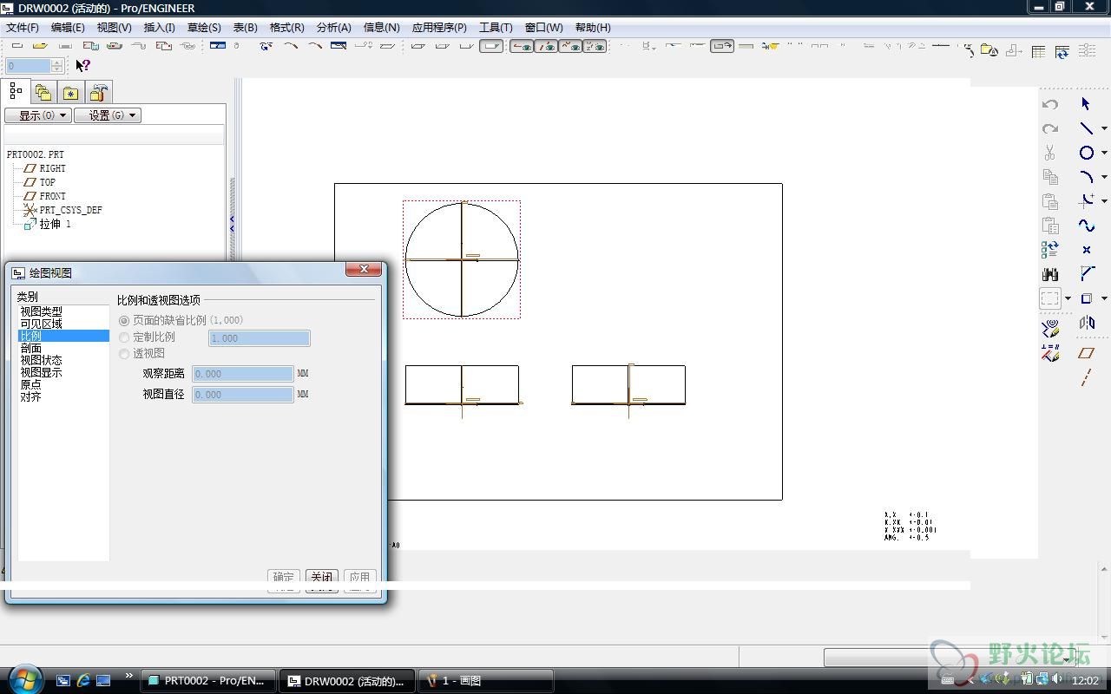This screenshot has width=1111, height=694.
Task: Choose the arc sketch tool
Action: tap(1086, 177)
